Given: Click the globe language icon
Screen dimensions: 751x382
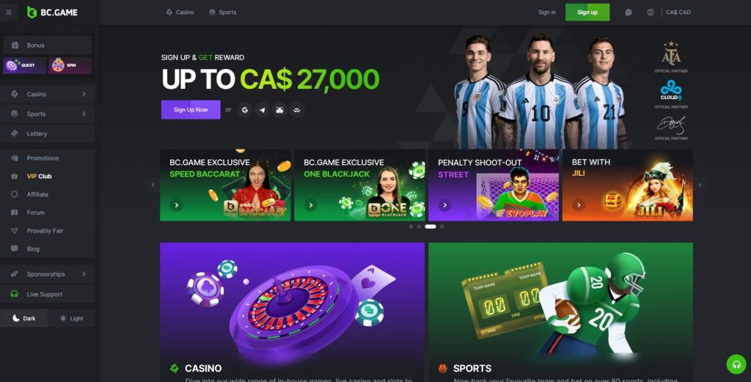Looking at the screenshot, I should click(x=651, y=12).
